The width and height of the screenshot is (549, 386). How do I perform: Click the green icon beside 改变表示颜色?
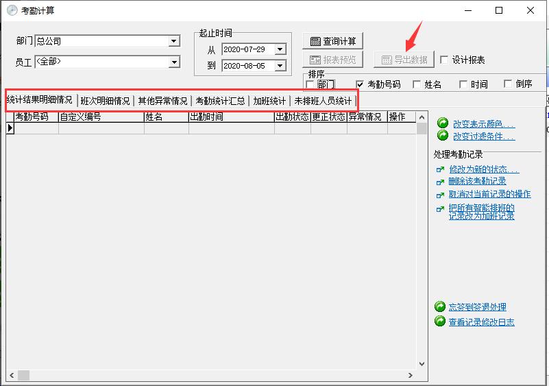[443, 123]
